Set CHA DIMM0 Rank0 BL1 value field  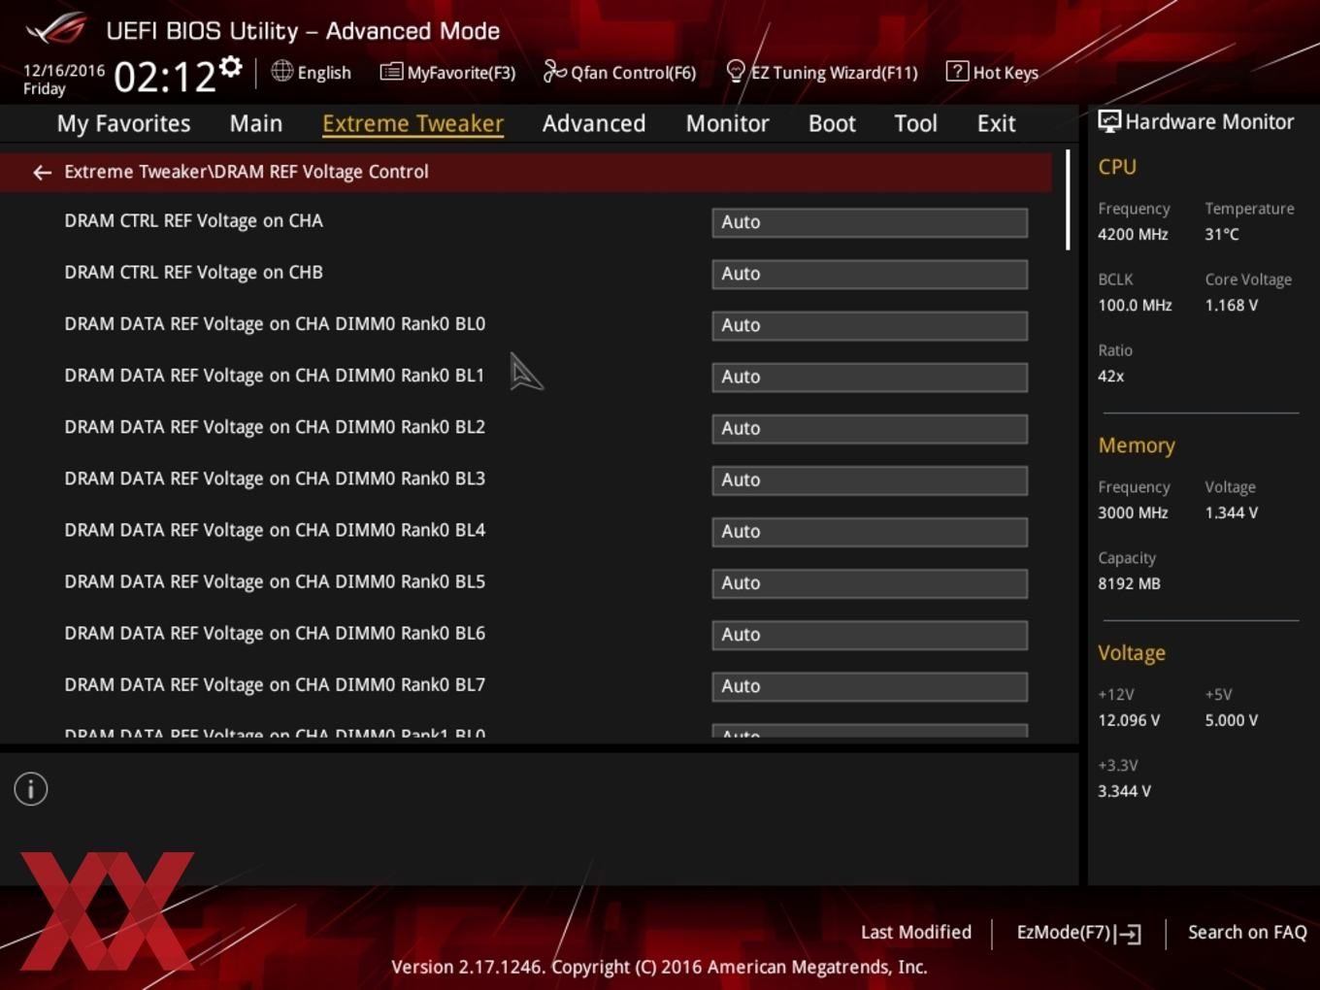point(870,377)
